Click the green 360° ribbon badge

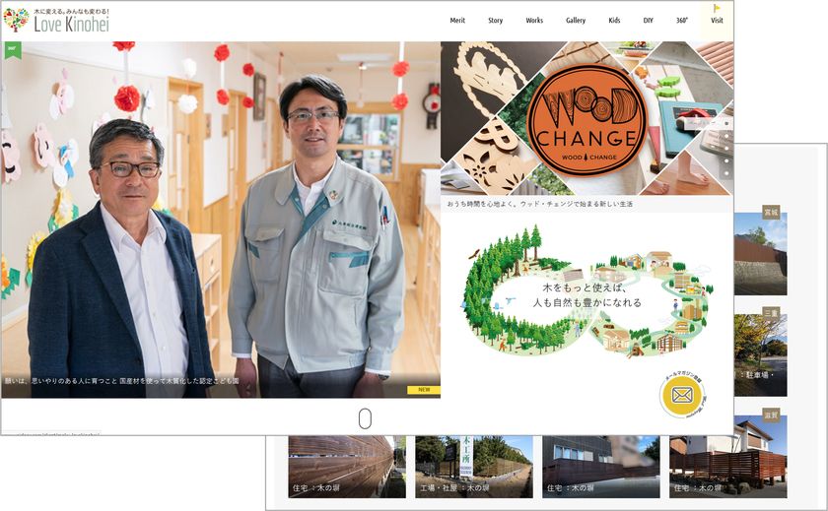tap(13, 49)
